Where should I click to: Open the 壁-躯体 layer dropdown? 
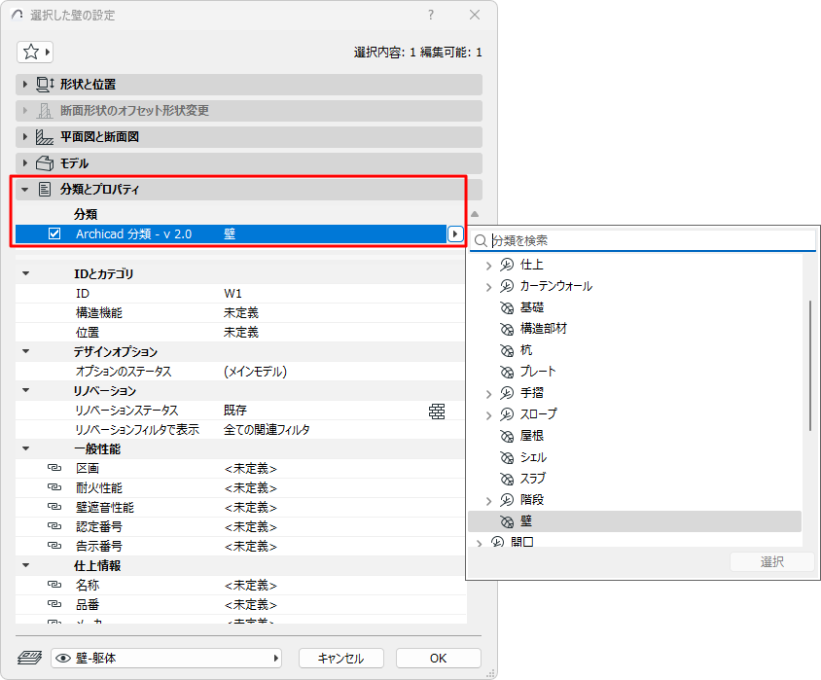coord(166,658)
